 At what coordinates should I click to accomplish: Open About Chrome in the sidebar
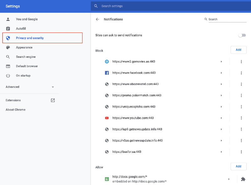coord(15,110)
